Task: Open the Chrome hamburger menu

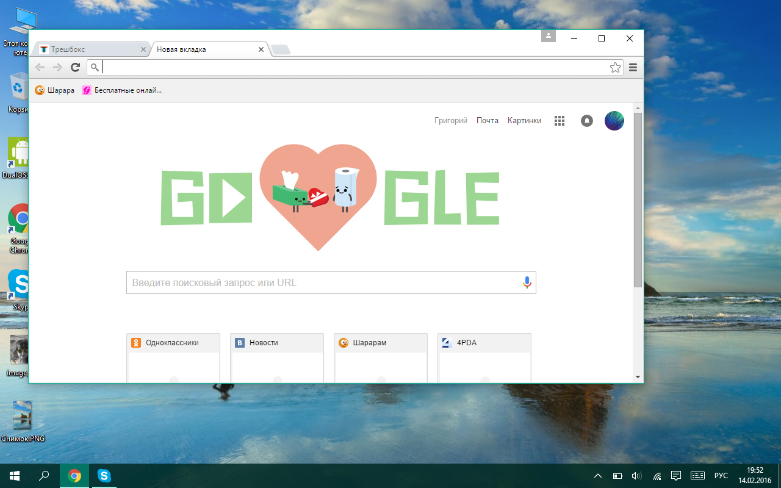Action: (633, 68)
